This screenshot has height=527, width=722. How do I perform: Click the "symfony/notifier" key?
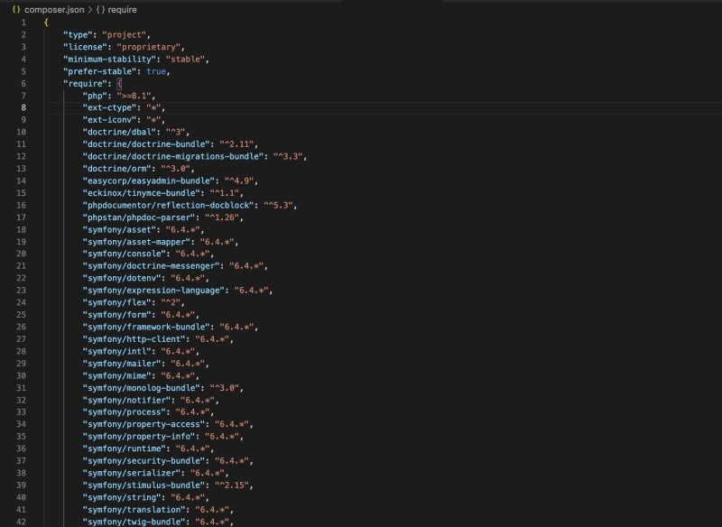tap(126, 400)
